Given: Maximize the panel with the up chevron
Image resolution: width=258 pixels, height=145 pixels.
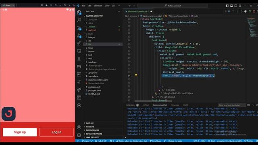Looking at the screenshot, I should click(x=253, y=105).
